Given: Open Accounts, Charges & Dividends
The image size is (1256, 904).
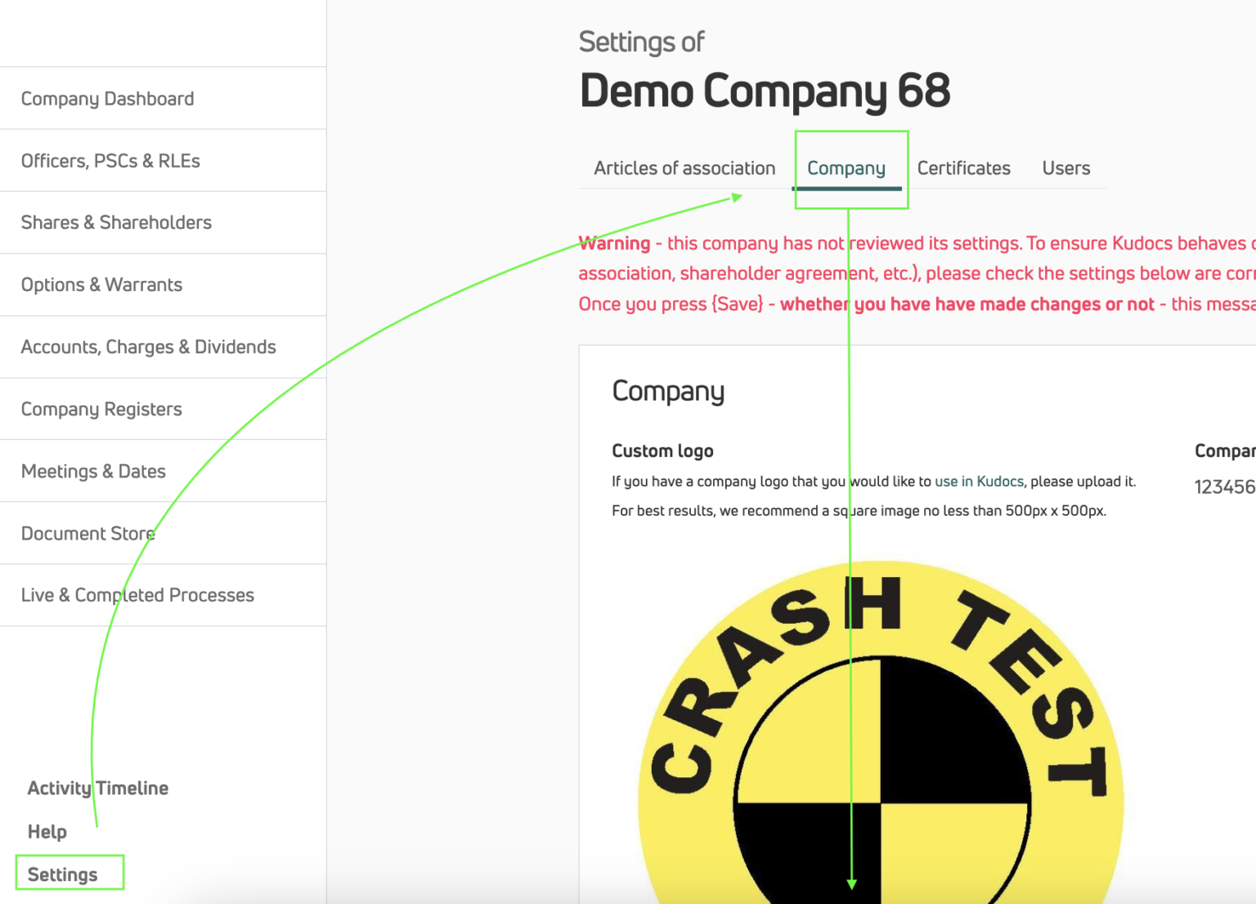Looking at the screenshot, I should (x=148, y=347).
